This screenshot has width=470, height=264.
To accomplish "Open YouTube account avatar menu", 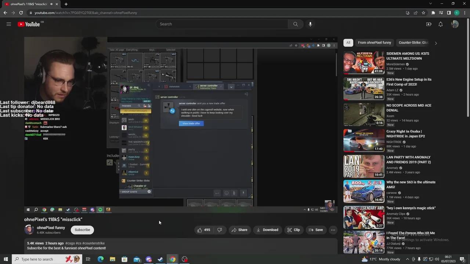I will [455, 24].
